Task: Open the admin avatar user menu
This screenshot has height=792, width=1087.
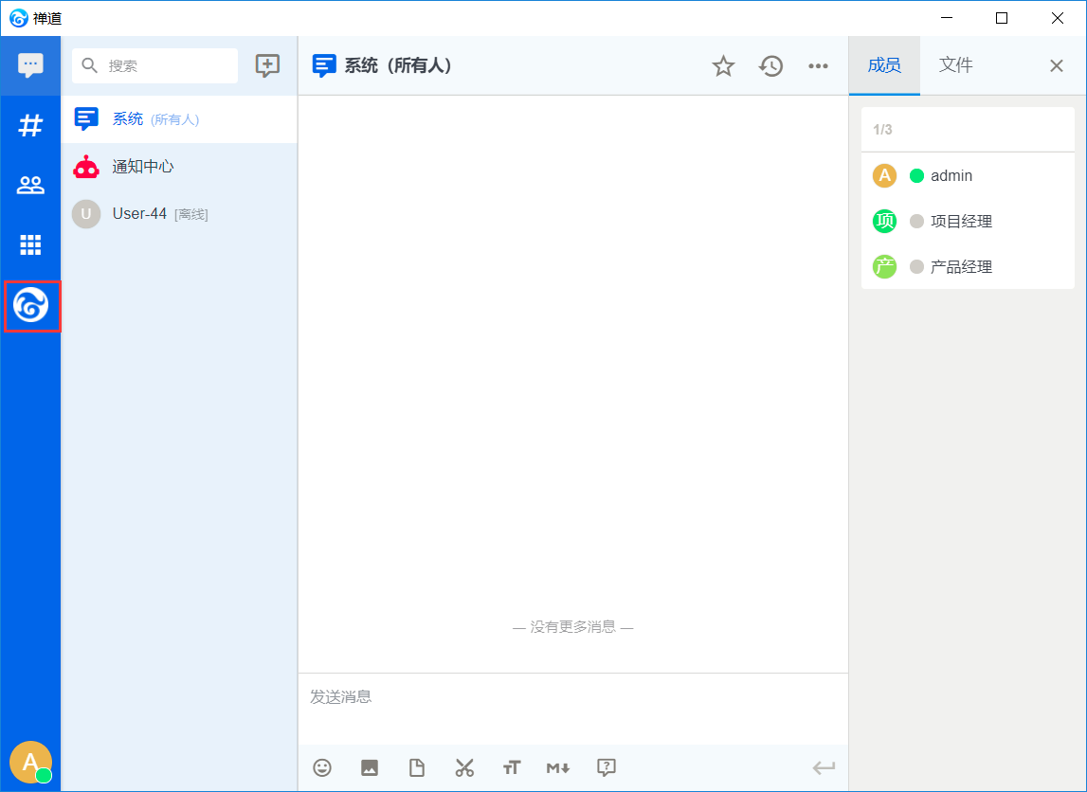Action: (x=30, y=762)
